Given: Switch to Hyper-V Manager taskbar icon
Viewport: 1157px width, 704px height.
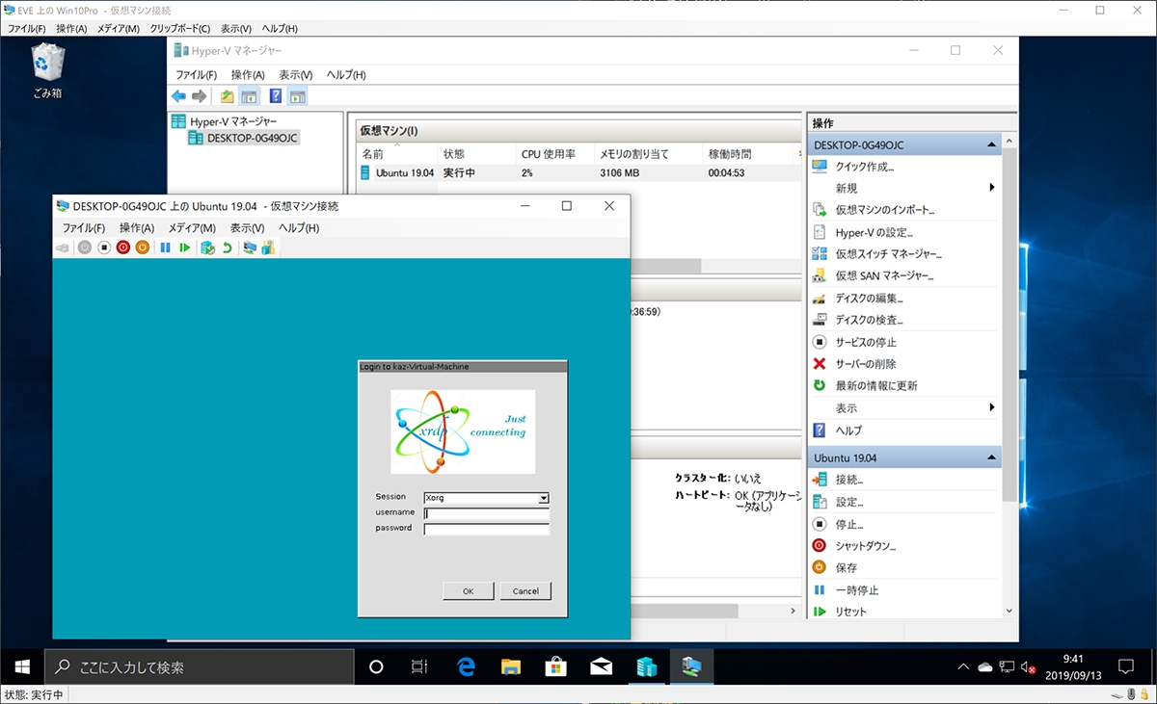Looking at the screenshot, I should click(646, 666).
